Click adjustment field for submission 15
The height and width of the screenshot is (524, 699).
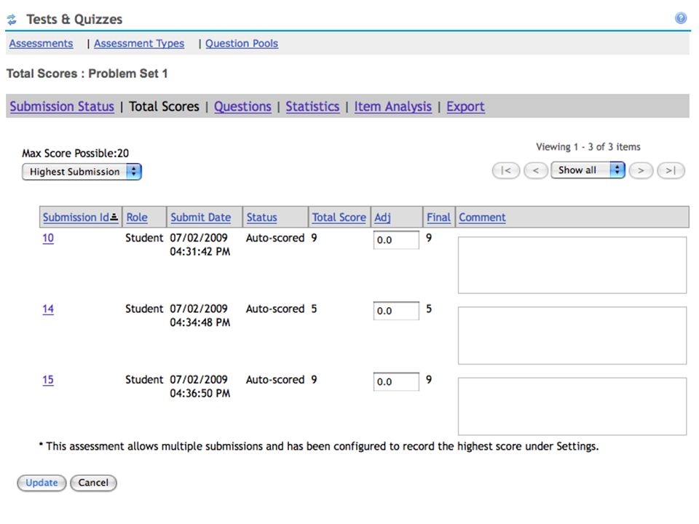396,381
